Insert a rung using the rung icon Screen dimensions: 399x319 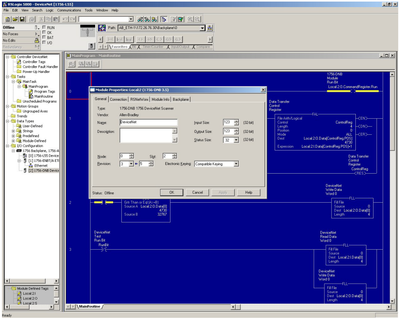110,39
